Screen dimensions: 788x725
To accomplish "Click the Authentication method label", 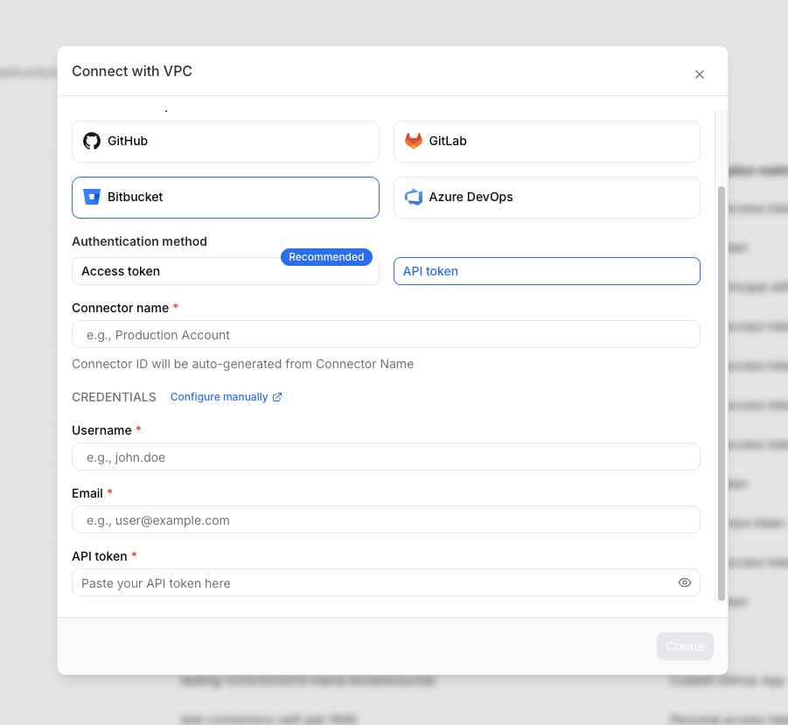I will 139,241.
